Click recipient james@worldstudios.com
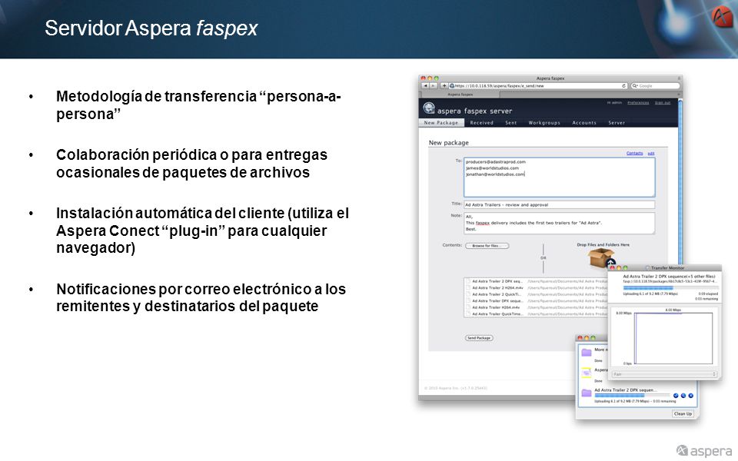Screen dimensions: 738x461 tap(492, 168)
